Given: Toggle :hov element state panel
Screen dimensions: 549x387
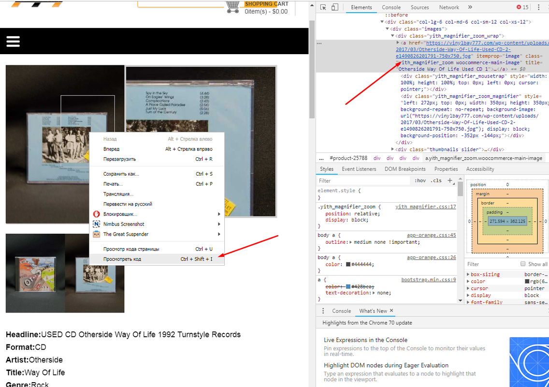Looking at the screenshot, I should coord(420,180).
